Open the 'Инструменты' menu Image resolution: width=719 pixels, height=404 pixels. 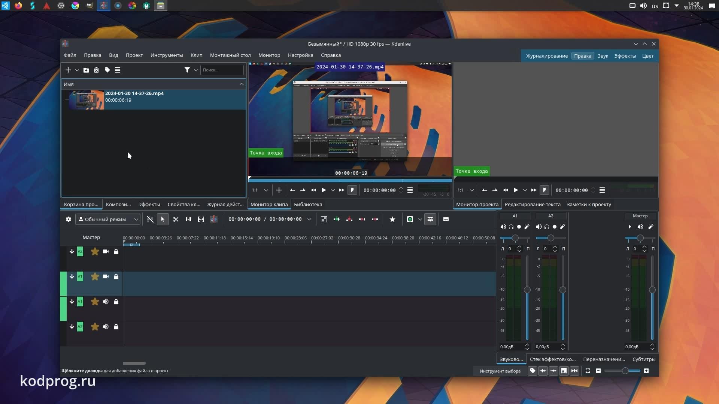(x=167, y=55)
